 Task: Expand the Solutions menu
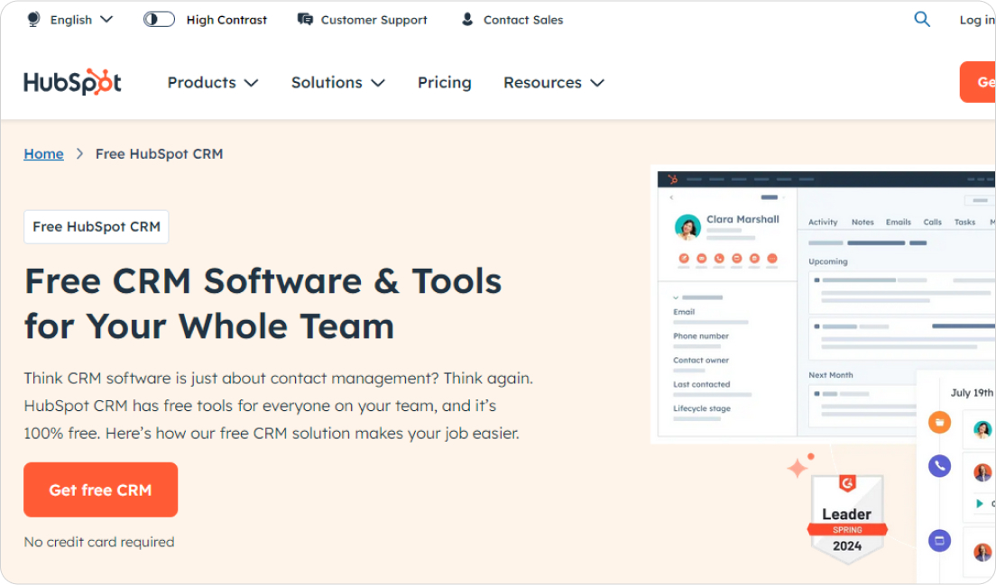tap(338, 83)
